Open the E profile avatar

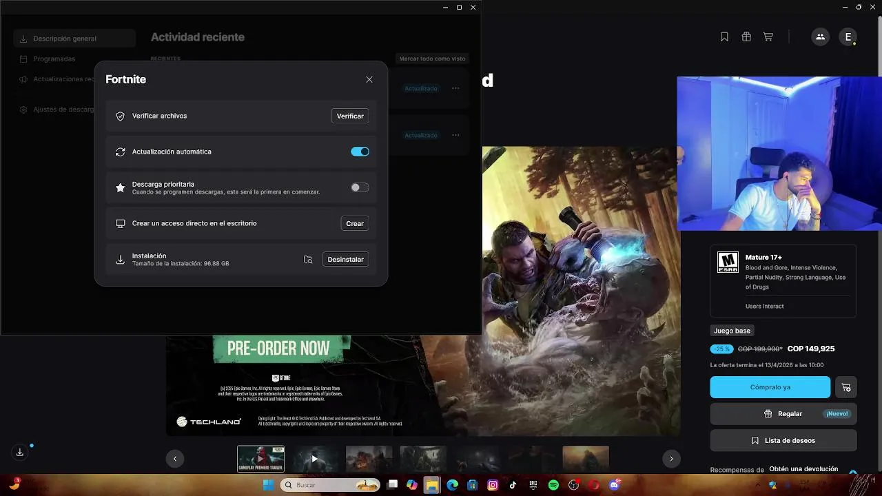tap(848, 37)
